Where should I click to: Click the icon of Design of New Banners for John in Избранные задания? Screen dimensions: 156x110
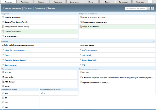[x=80, y=17]
